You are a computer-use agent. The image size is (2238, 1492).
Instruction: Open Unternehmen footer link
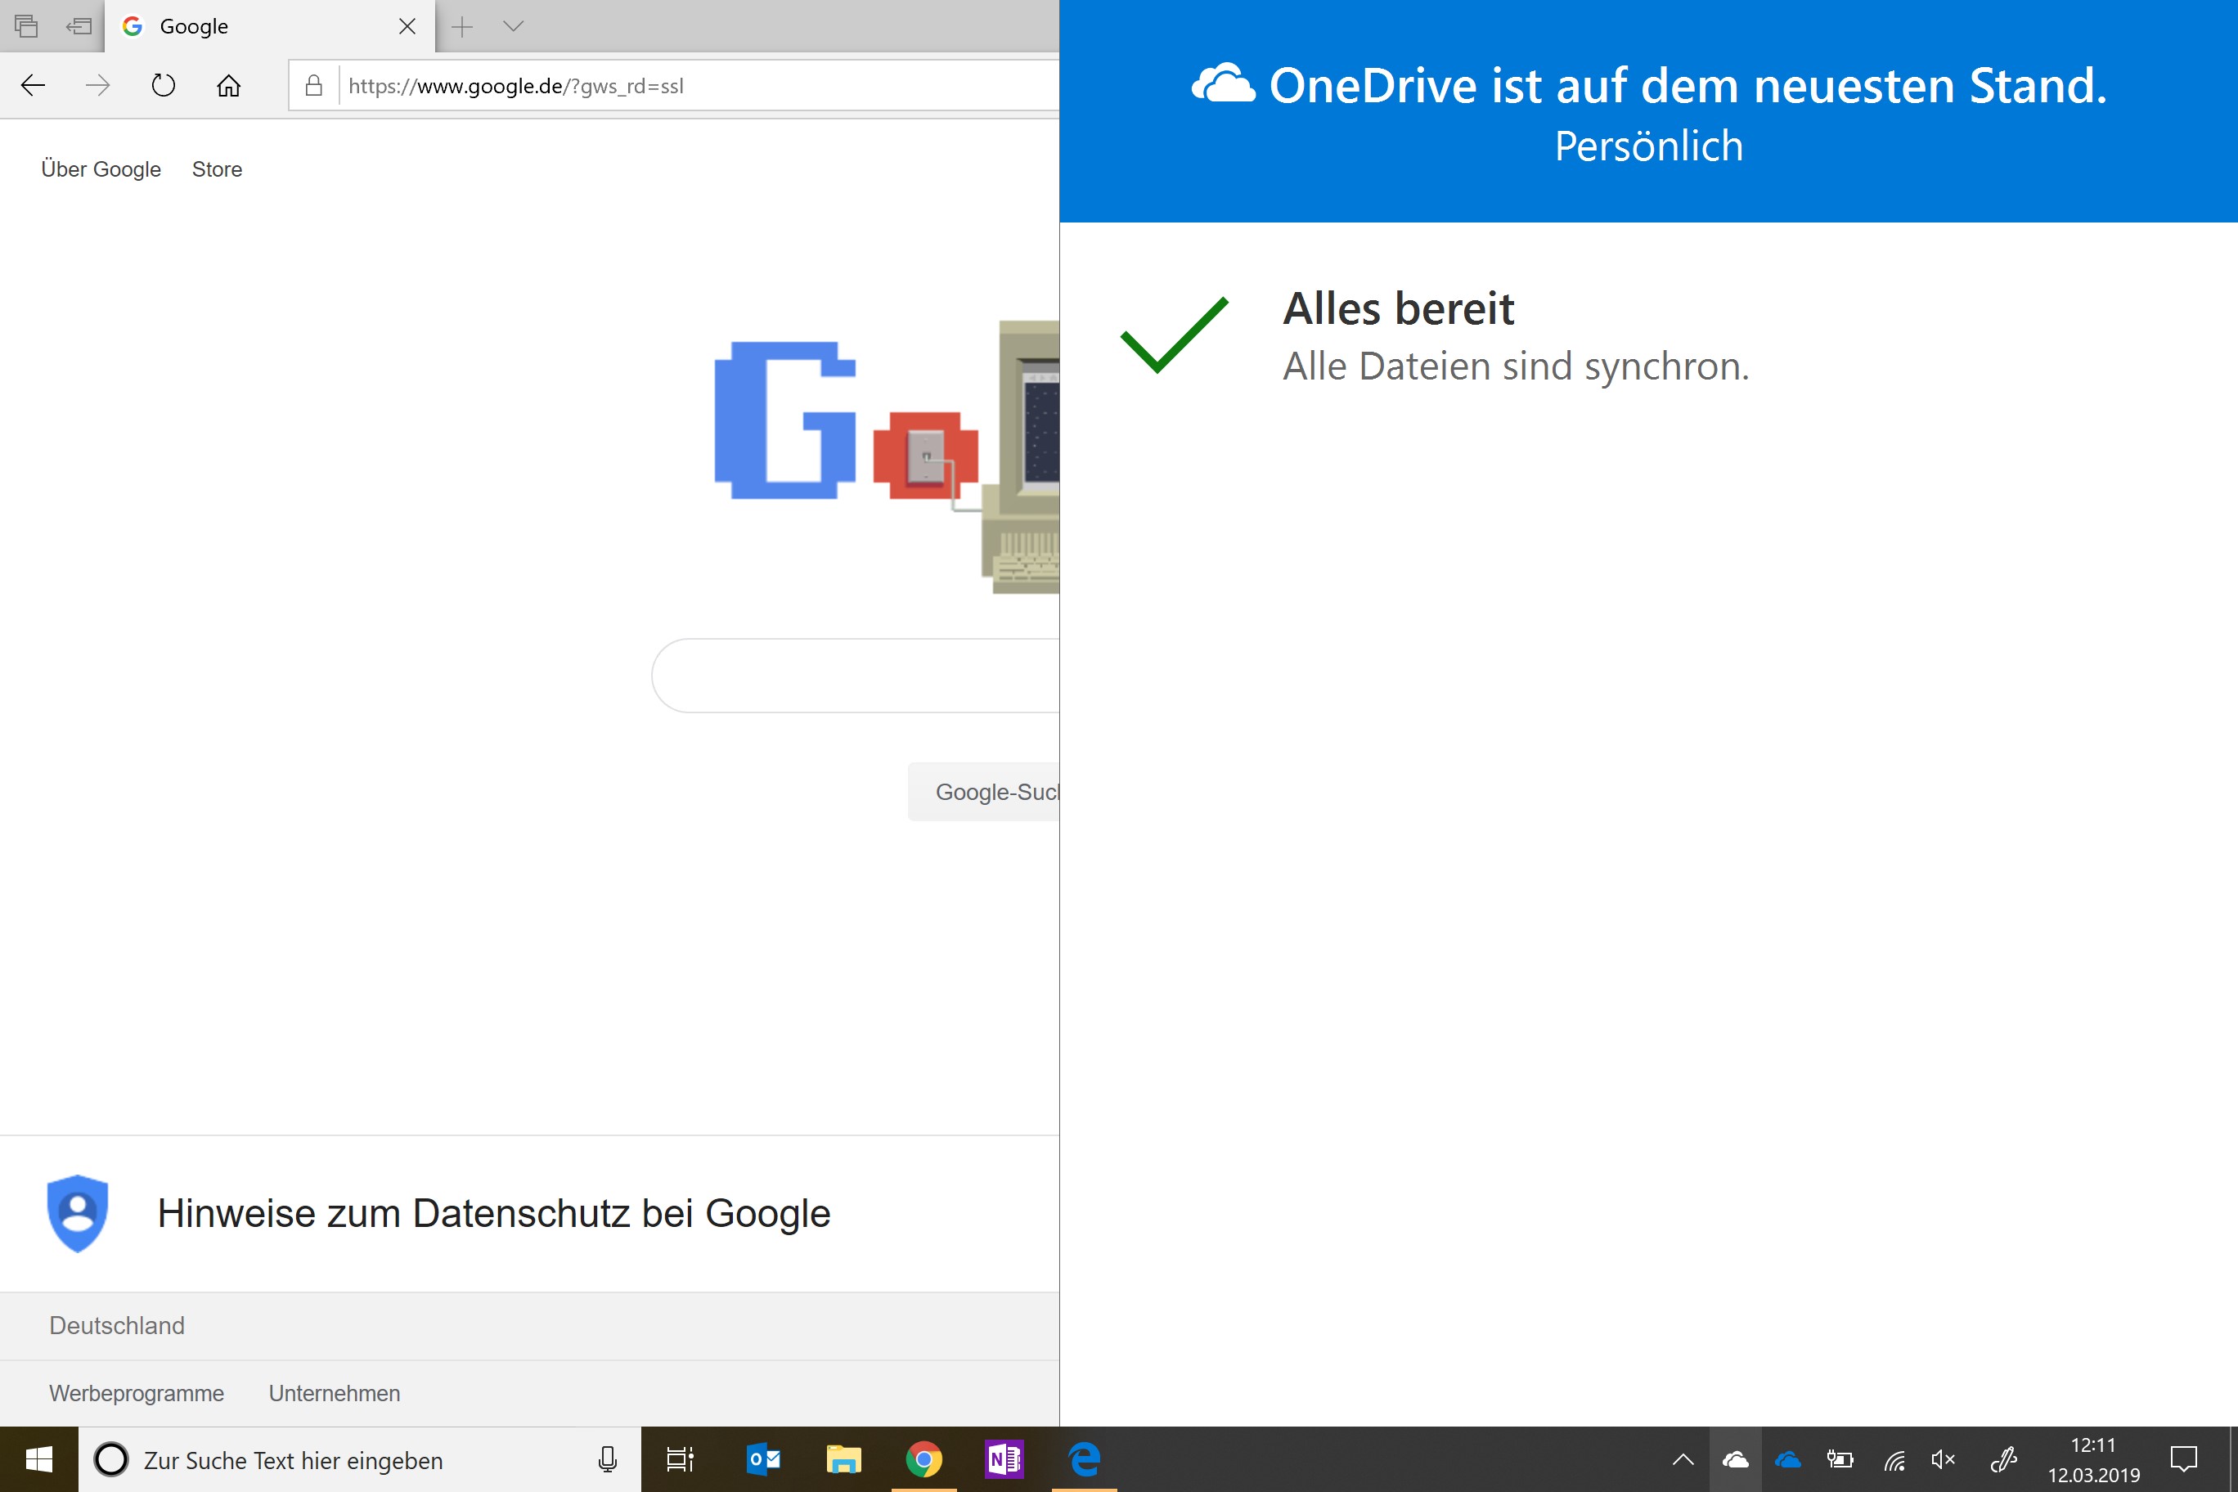tap(335, 1393)
